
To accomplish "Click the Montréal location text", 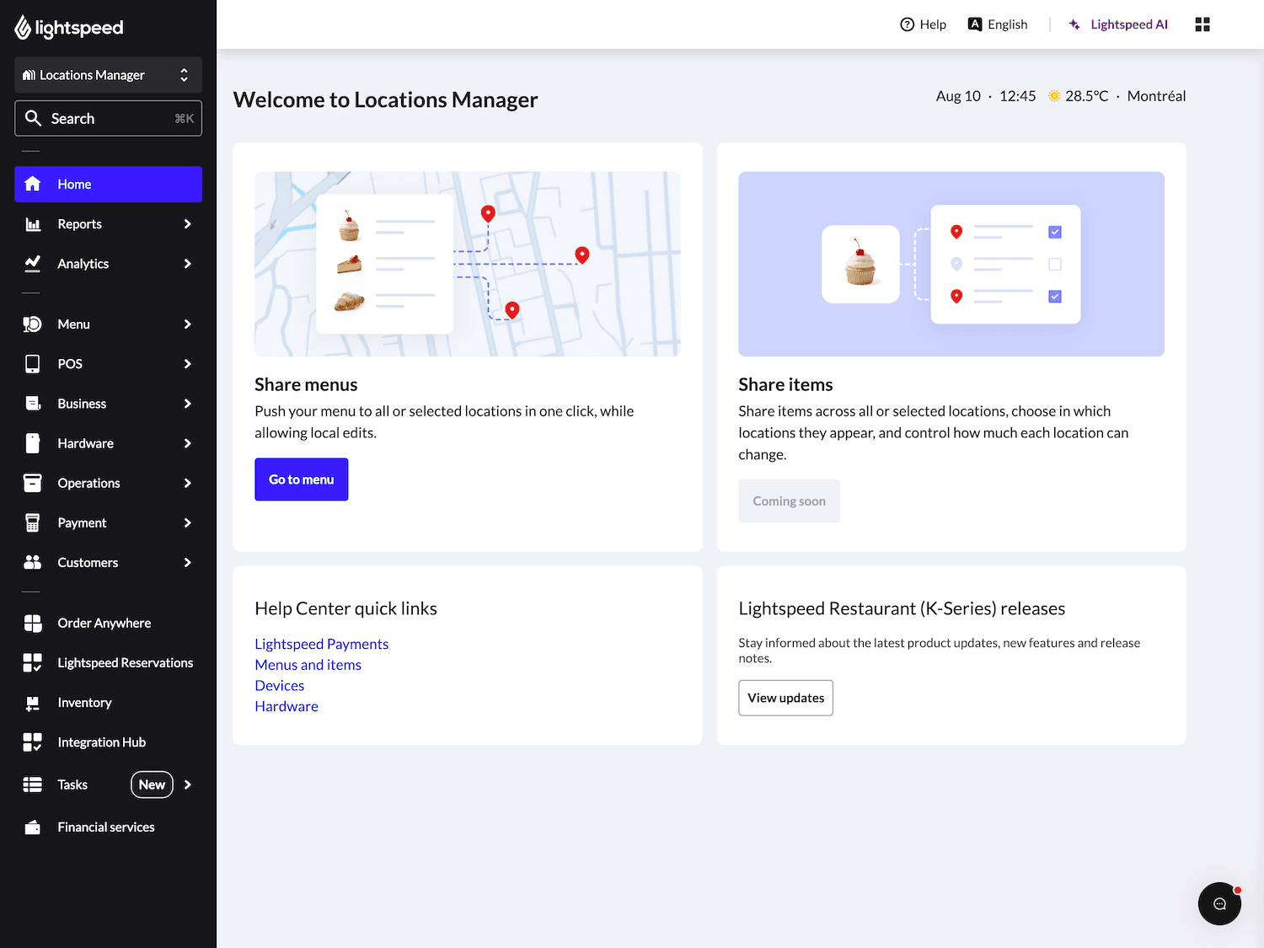I will 1156,96.
